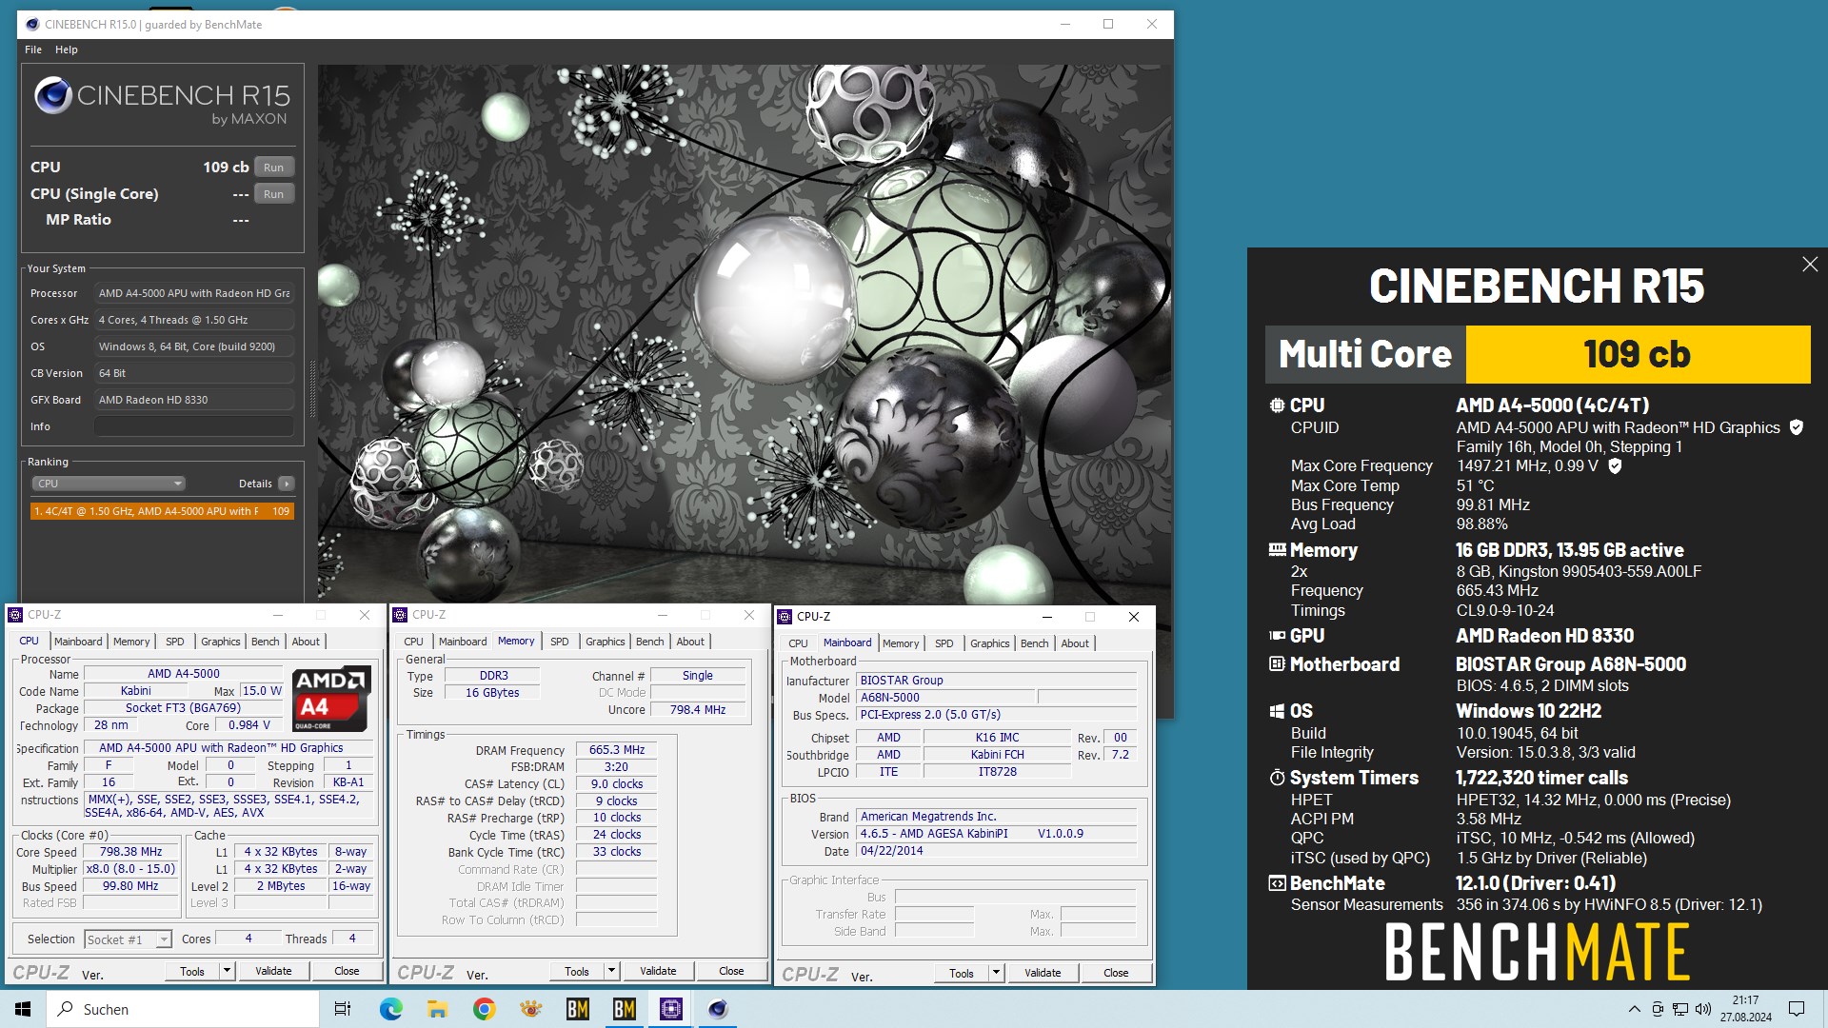The width and height of the screenshot is (1828, 1028).
Task: Switch to Bench tab in first CPU-Z window
Action: (266, 642)
